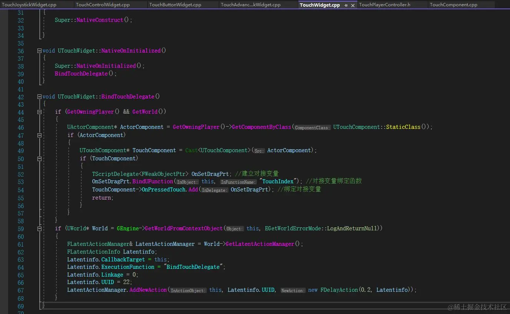This screenshot has width=510, height=314.
Task: Click the Cast keyword on line 49
Action: pyautogui.click(x=192, y=150)
